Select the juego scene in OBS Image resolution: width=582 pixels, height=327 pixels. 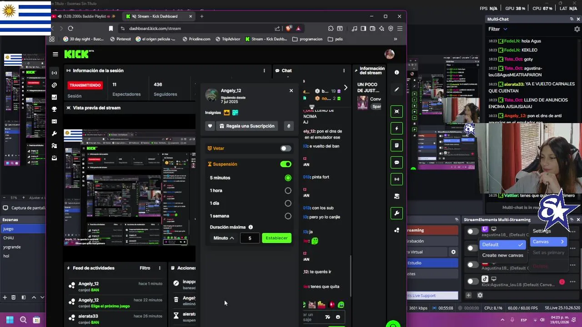click(23, 229)
